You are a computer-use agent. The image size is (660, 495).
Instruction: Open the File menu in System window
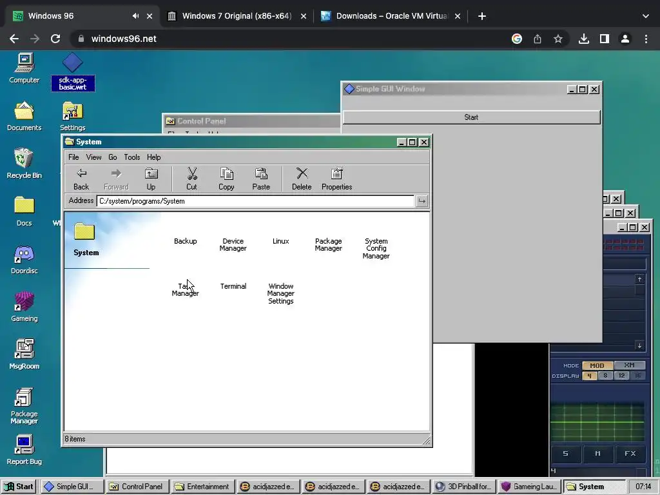[73, 157]
